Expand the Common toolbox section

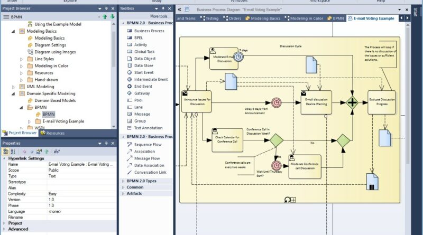point(123,187)
